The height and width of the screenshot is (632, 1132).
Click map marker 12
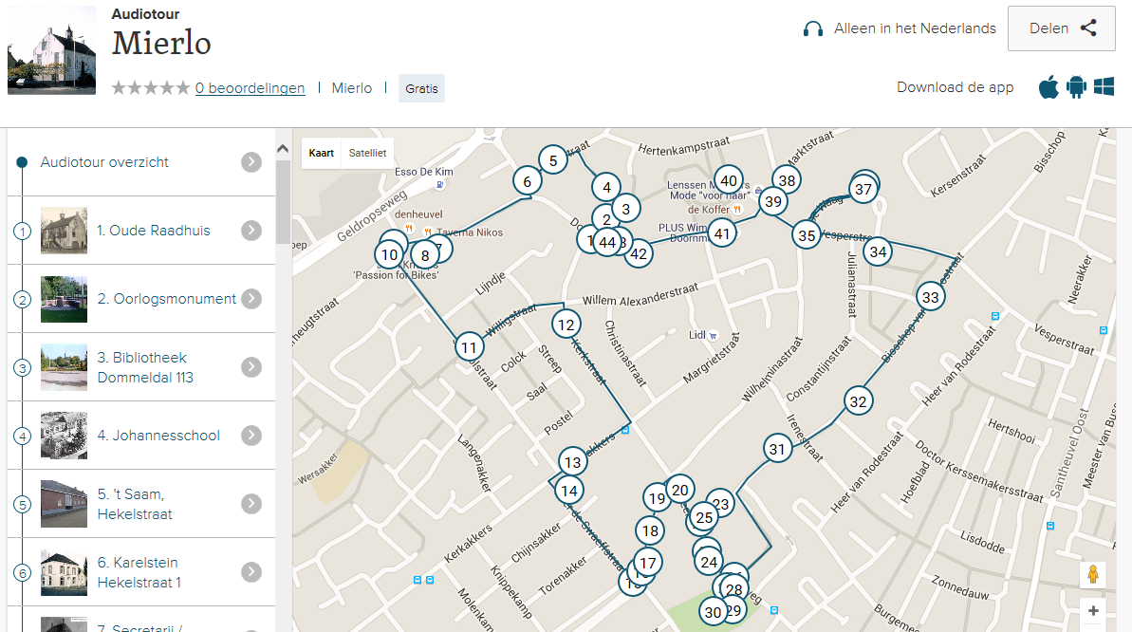566,325
